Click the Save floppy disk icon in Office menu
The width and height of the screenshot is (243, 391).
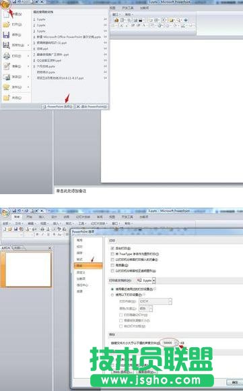click(x=7, y=35)
